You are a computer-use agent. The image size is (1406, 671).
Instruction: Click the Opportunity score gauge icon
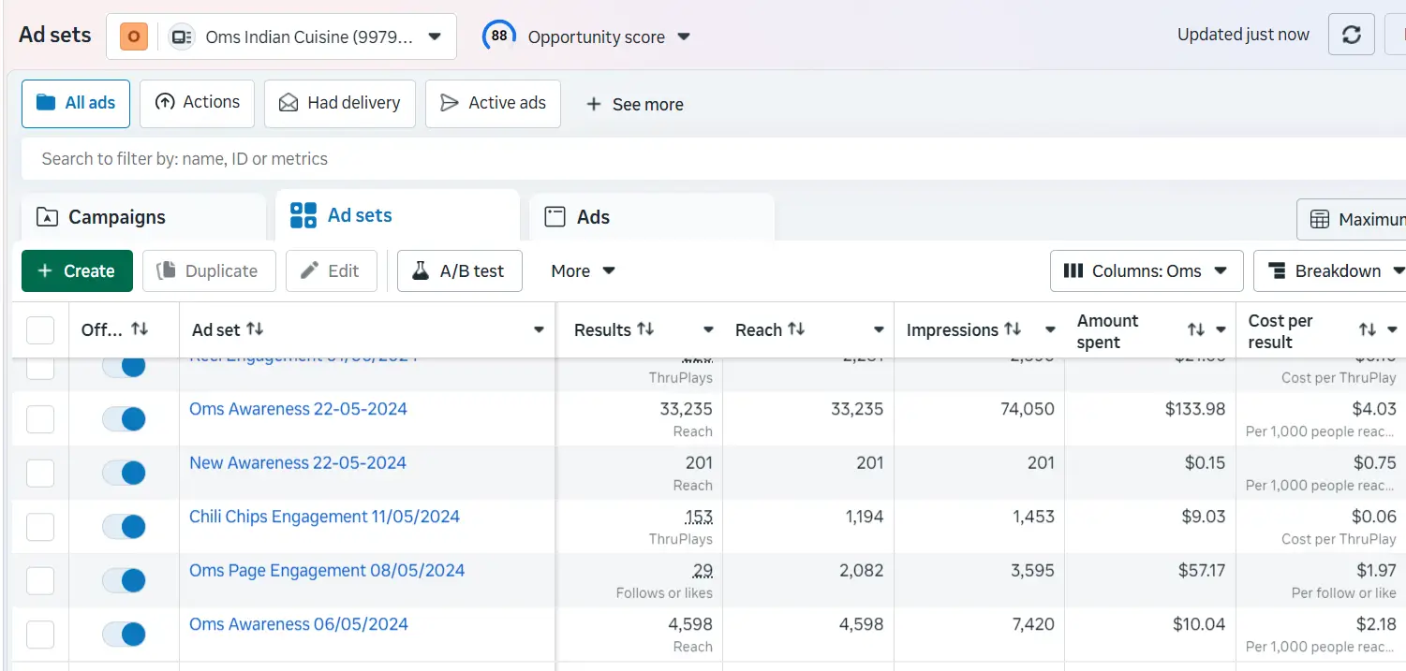coord(499,36)
